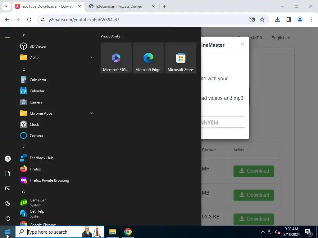Open Chrome downloads icon

(x=277, y=20)
